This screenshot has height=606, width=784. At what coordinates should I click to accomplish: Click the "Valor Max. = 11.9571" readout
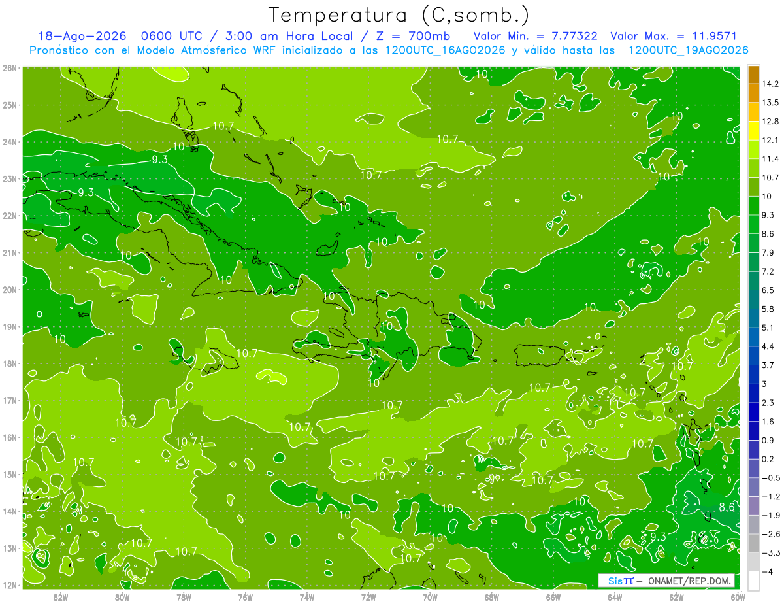[x=675, y=36]
